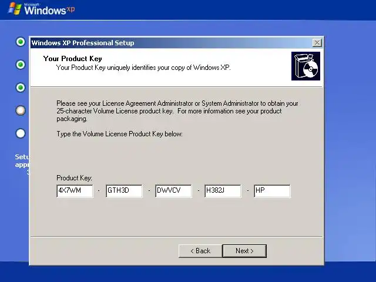Click the paragraph starting 'Please see your License Agreement'

click(177, 111)
